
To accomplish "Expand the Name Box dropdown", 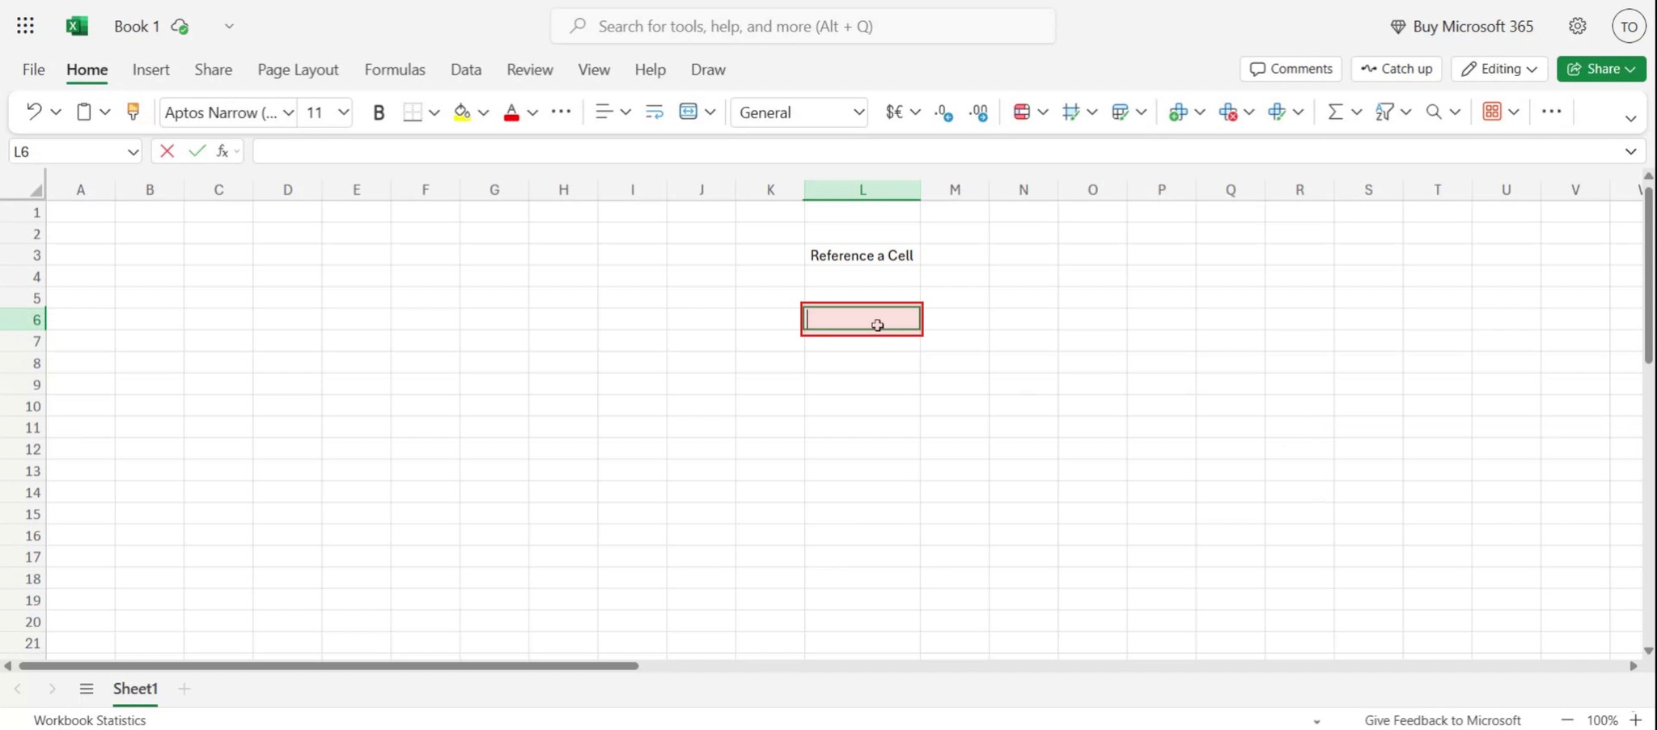I will [x=133, y=151].
